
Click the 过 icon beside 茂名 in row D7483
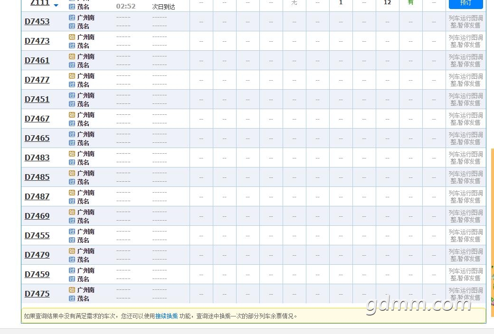coord(72,162)
